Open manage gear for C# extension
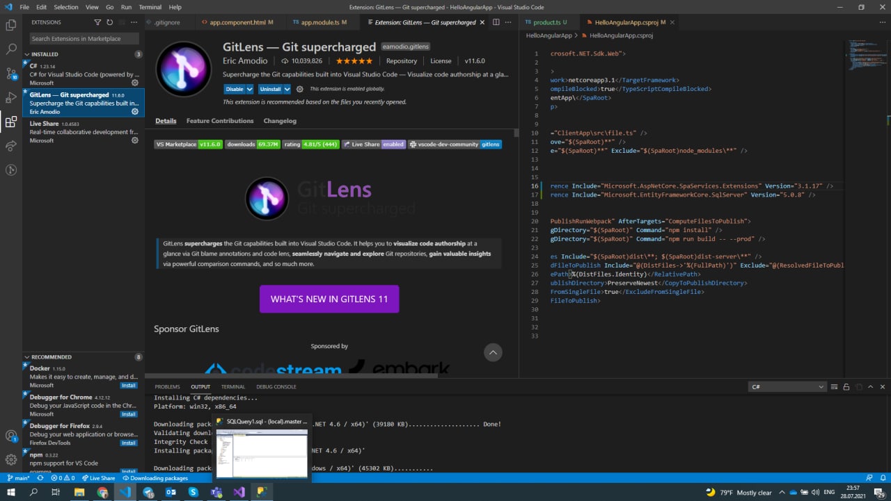Image resolution: width=891 pixels, height=501 pixels. [135, 83]
